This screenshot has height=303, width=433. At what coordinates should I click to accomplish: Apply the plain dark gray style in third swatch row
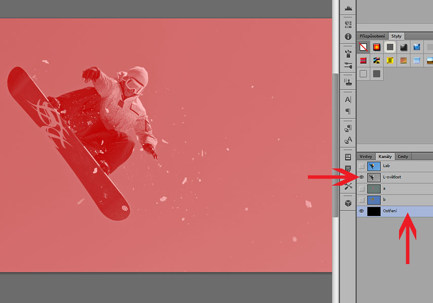[376, 74]
